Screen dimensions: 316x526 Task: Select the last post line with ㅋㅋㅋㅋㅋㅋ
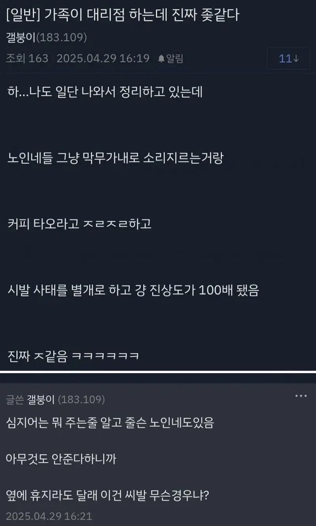point(73,356)
